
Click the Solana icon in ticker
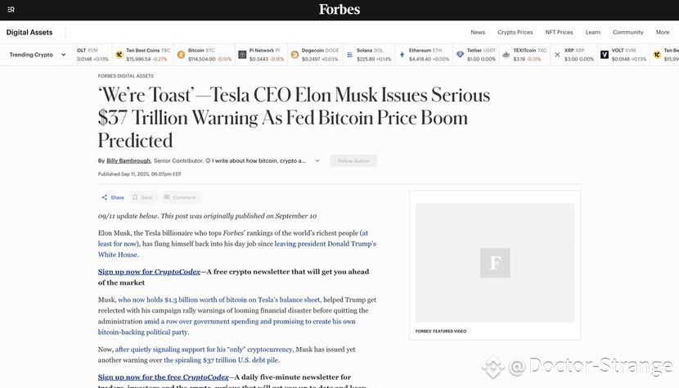tap(349, 55)
